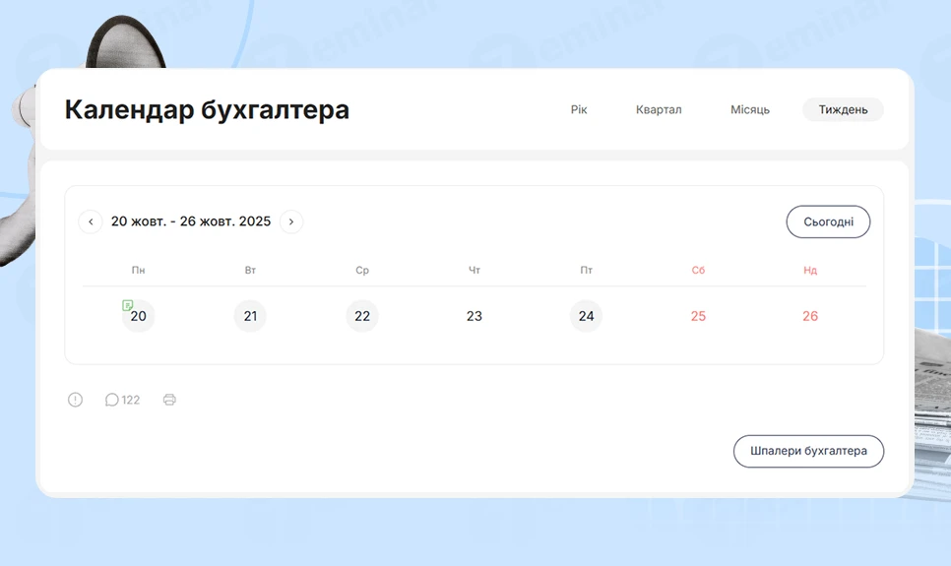Switch to the Квартал view tab
Viewport: 951px width, 566px height.
point(659,110)
